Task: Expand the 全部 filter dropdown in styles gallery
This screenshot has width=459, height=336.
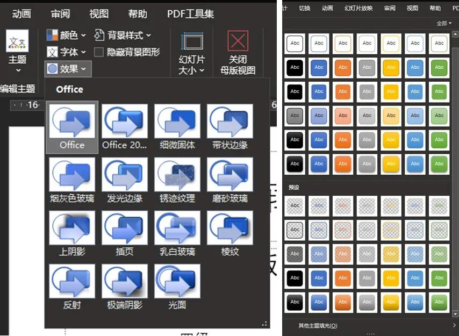Action: pos(444,23)
